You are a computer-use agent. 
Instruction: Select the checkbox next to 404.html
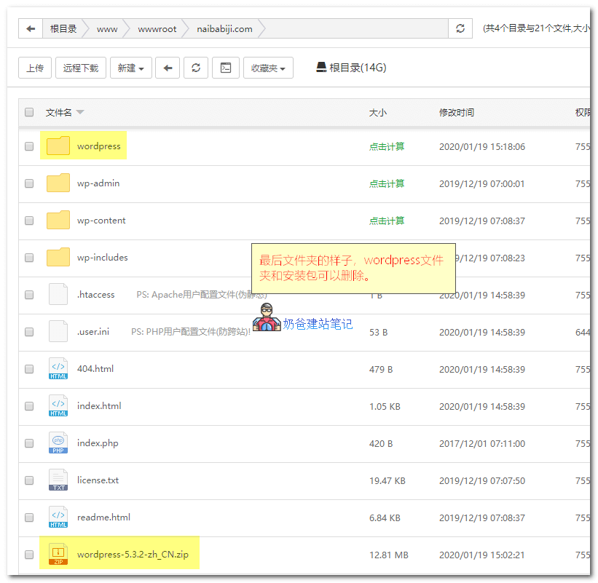click(x=29, y=369)
